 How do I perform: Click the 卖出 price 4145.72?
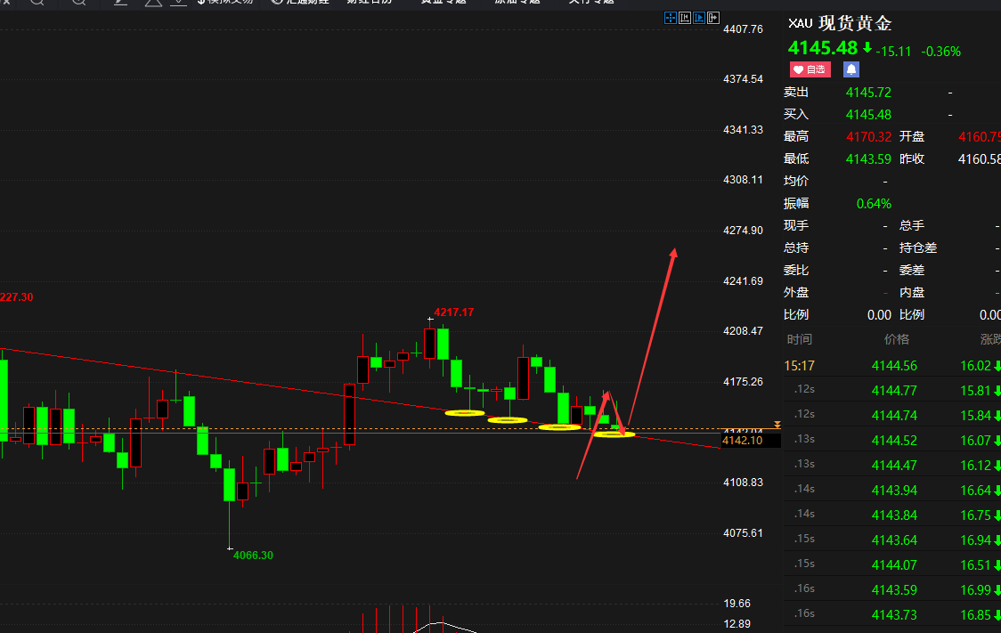tap(868, 93)
